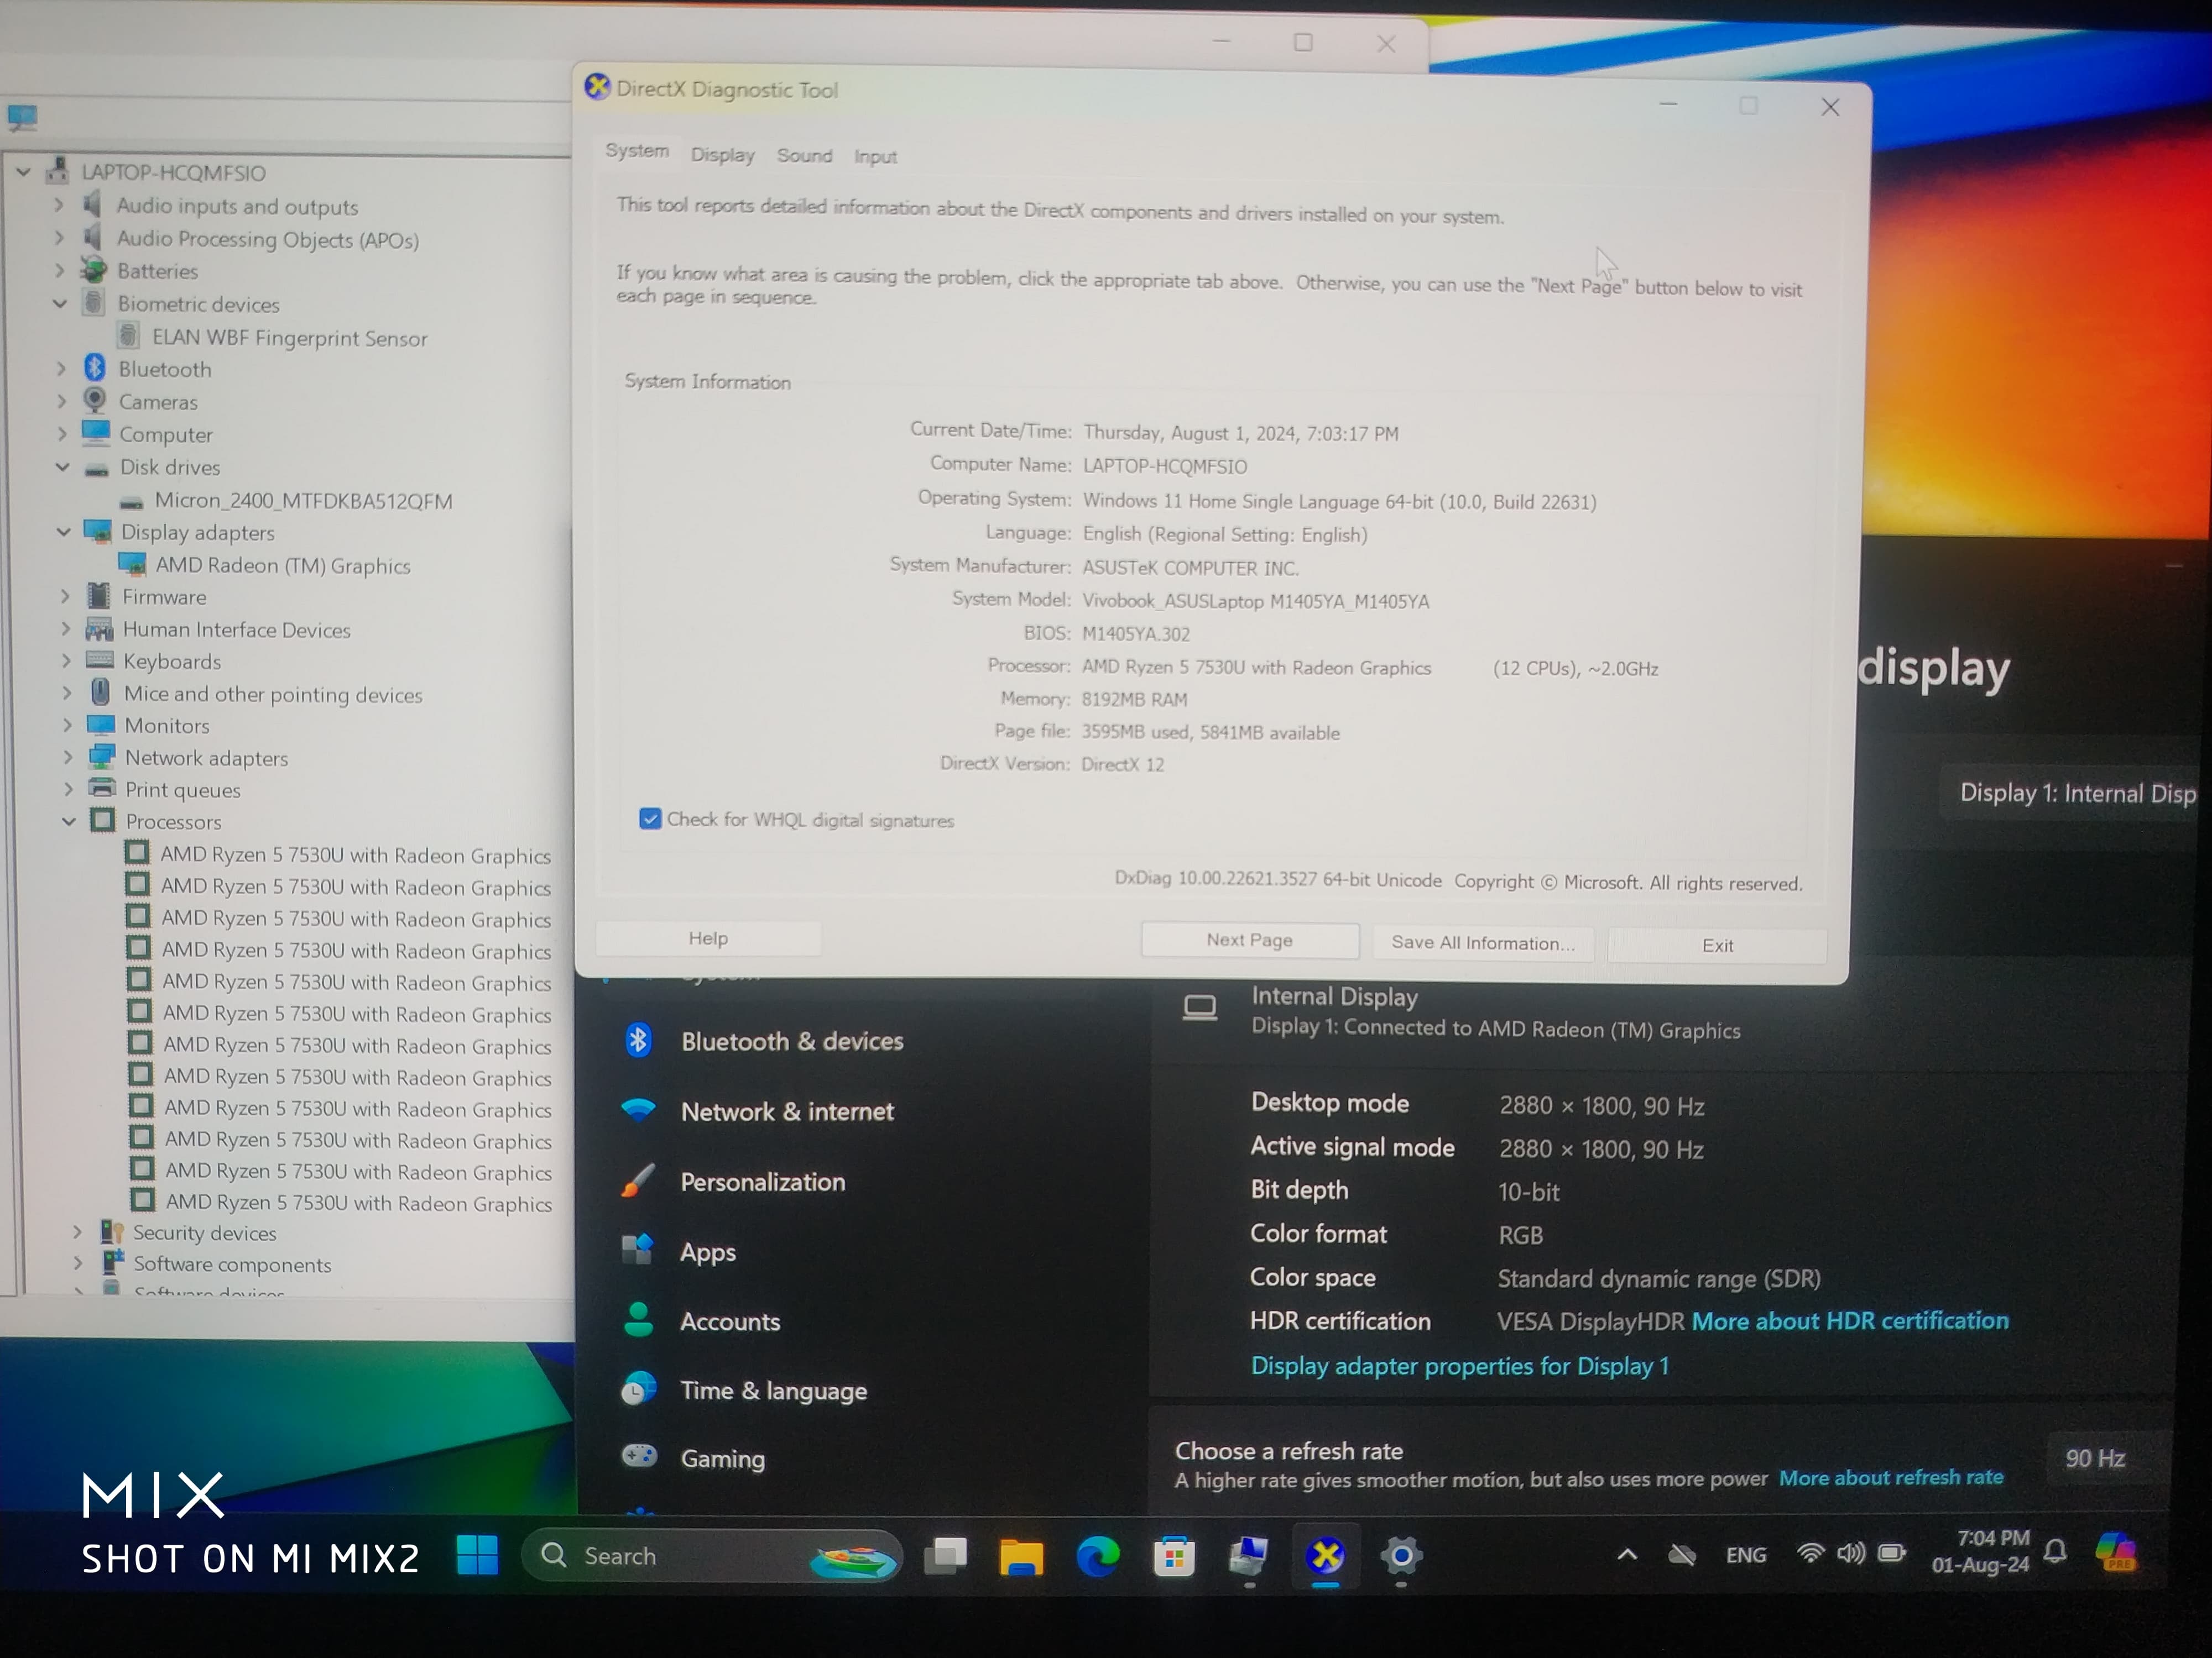Switch to the Display tab in DxDiag
This screenshot has height=1658, width=2212.
[723, 155]
